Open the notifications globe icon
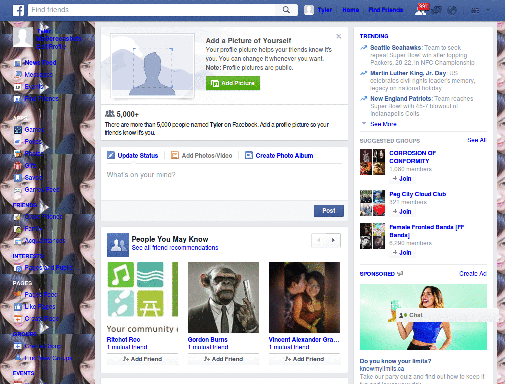Image resolution: width=512 pixels, height=384 pixels. [452, 11]
